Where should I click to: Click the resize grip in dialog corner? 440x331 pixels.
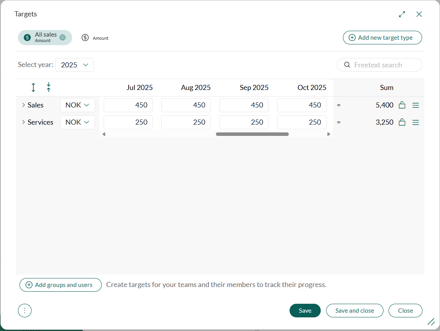431,322
